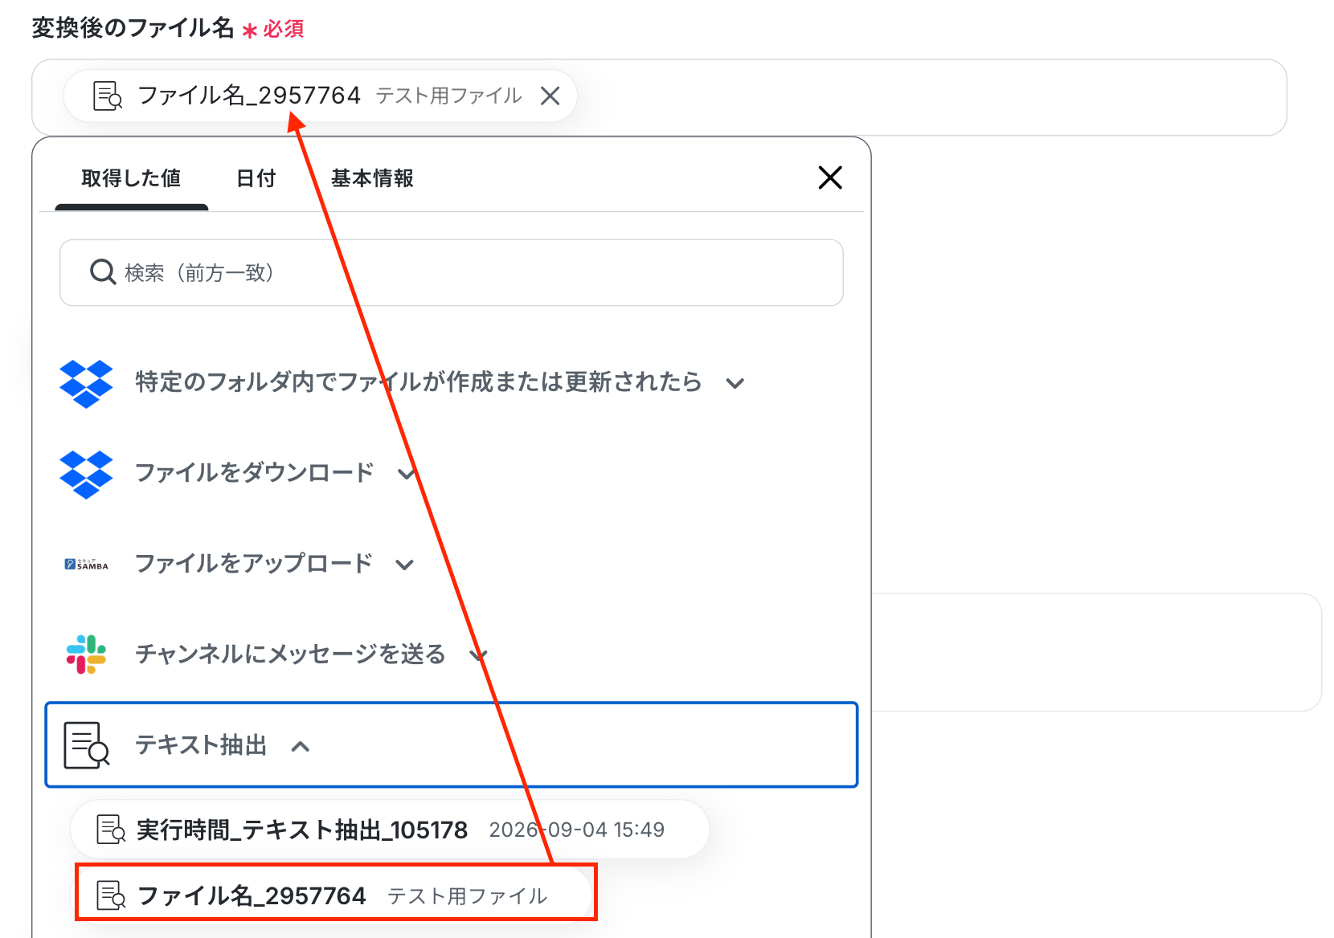
Task: Click the document icon in the 実行時間_テキスト抽出_105178 item
Action: 111,830
